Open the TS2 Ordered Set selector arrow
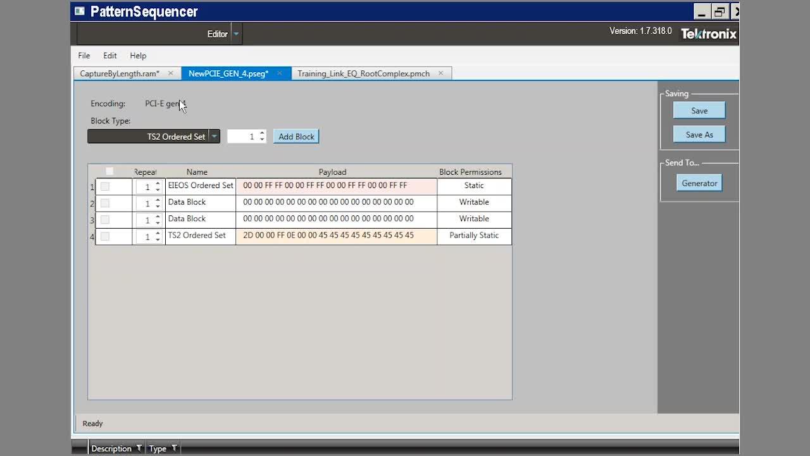 click(x=214, y=136)
